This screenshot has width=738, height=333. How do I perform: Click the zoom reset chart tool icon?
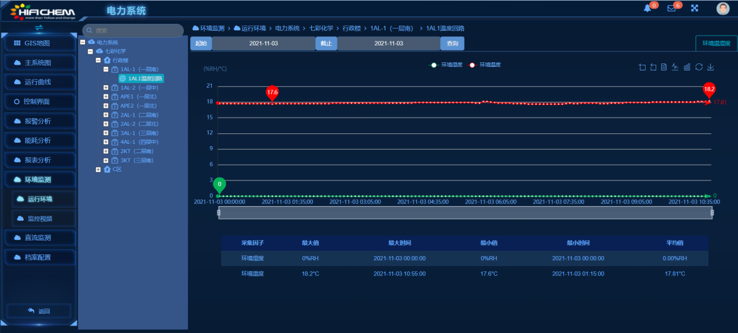click(x=653, y=67)
